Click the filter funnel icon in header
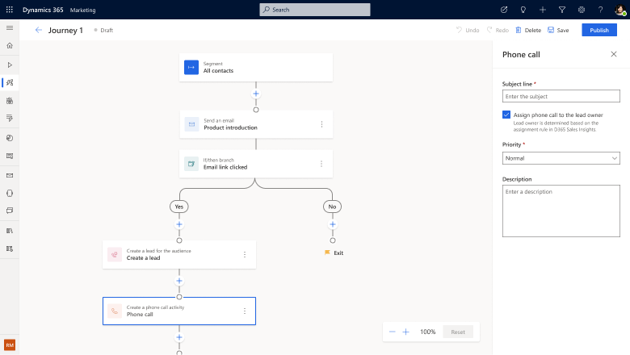 coord(562,10)
